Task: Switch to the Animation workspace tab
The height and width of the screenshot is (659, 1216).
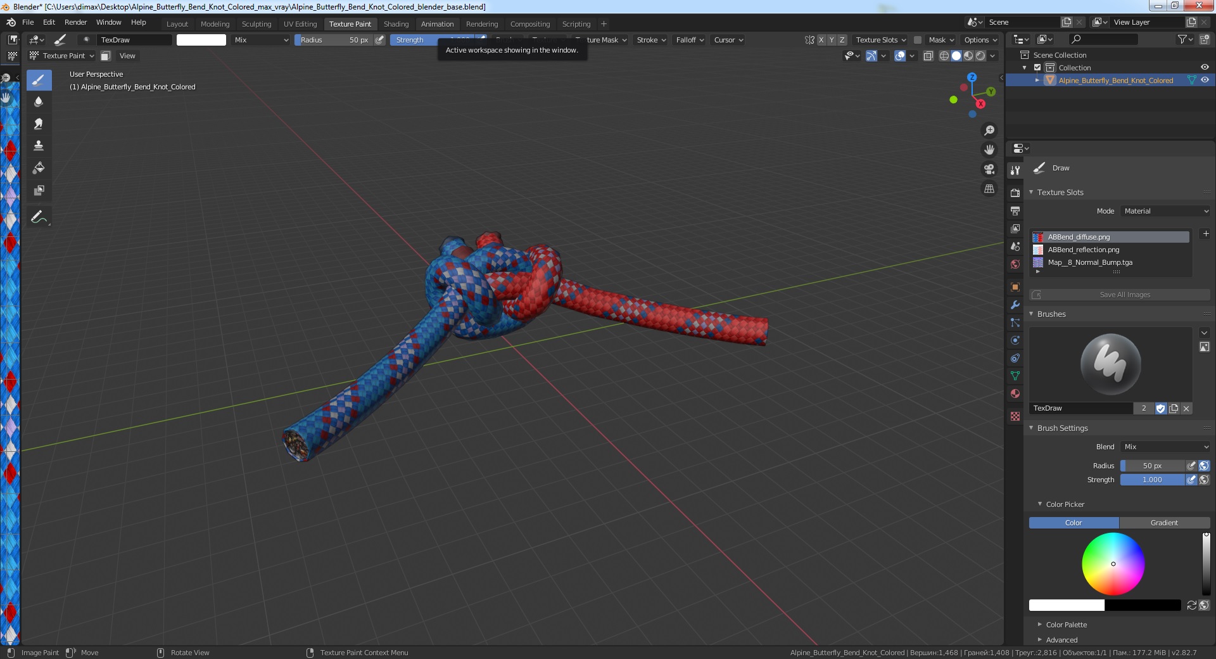Action: point(437,24)
